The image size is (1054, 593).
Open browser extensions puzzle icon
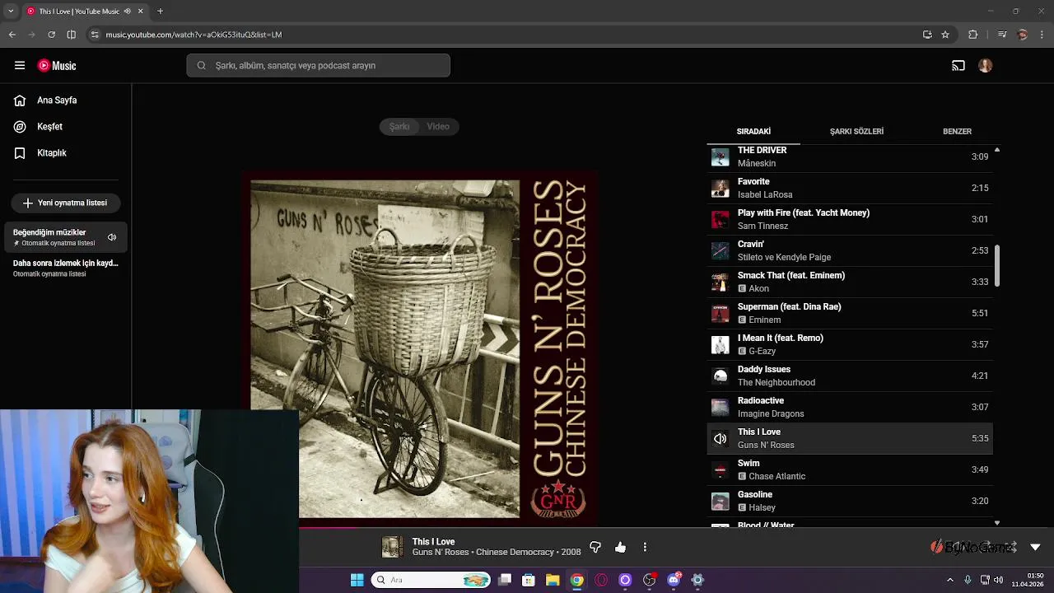pos(973,35)
